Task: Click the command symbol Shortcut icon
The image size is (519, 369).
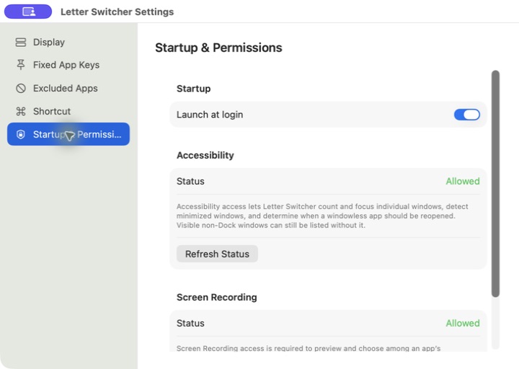Action: (20, 111)
